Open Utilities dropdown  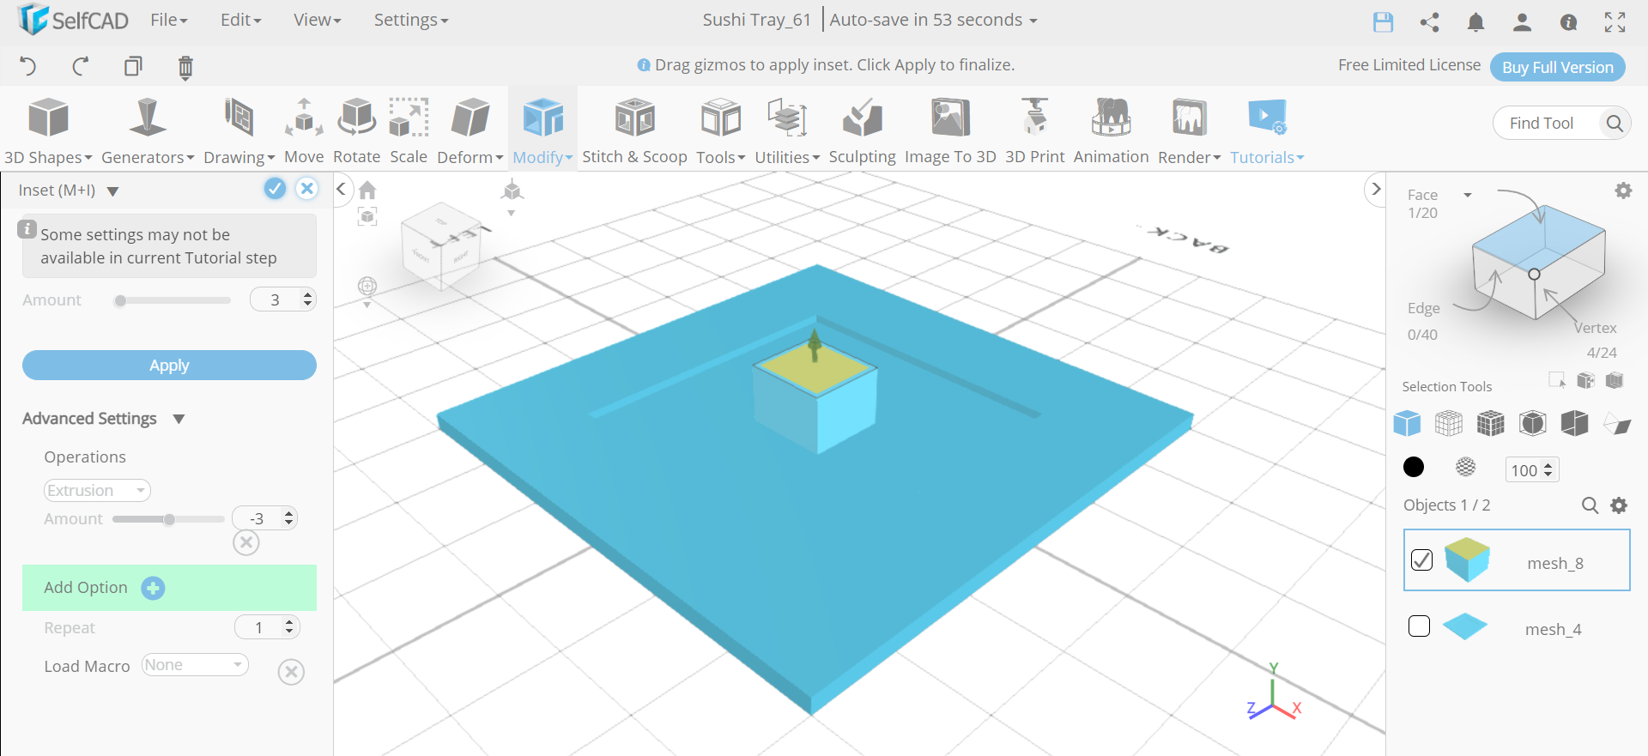click(787, 130)
